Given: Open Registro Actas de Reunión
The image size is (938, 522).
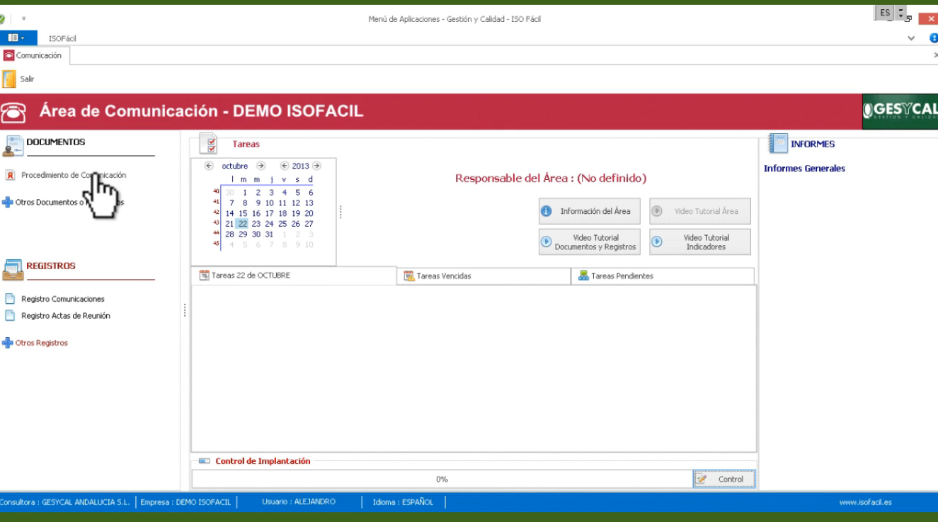Looking at the screenshot, I should pos(66,316).
